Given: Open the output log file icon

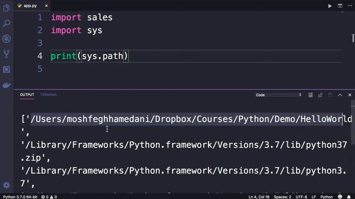Looking at the screenshot, I should click(330, 95).
